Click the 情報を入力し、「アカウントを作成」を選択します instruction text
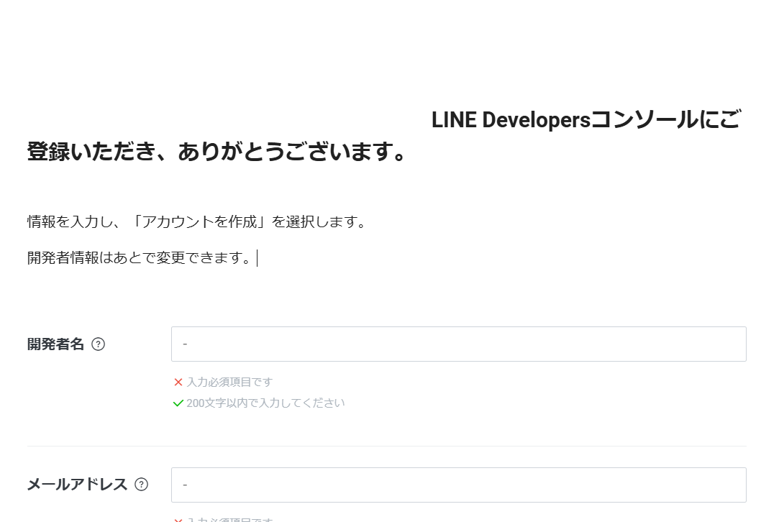Screen dimensions: 761x522 point(197,221)
